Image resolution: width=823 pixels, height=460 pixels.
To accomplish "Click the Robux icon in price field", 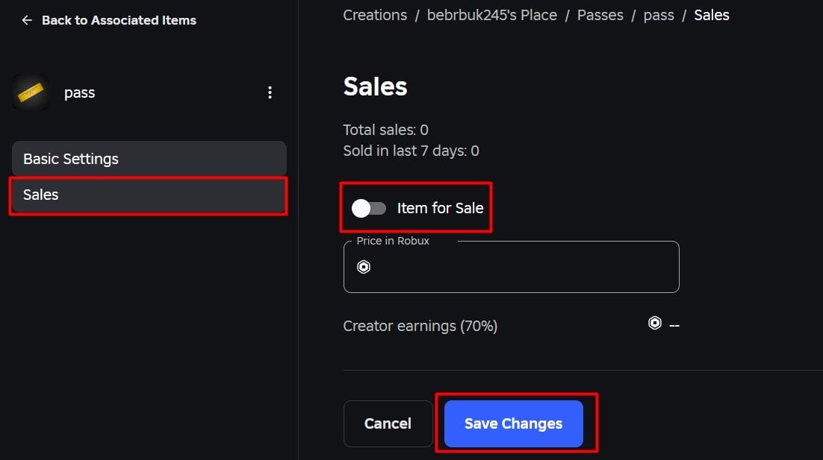I will click(364, 267).
